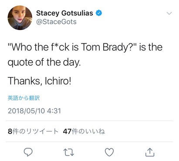Image resolution: width=179 pixels, height=161 pixels.
Task: Click the "quote of the day." line
Action: click(x=44, y=63)
